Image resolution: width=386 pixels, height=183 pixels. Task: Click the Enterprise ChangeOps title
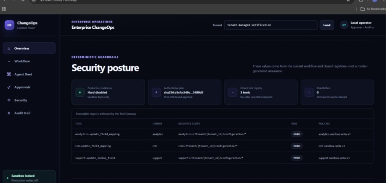coord(93,28)
